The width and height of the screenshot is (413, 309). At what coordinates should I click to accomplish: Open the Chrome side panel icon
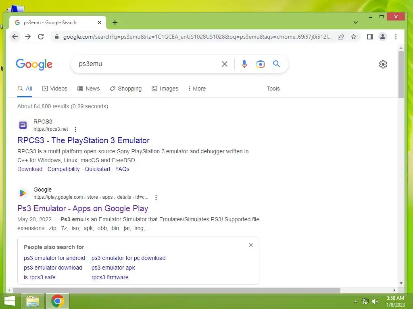[x=370, y=37]
